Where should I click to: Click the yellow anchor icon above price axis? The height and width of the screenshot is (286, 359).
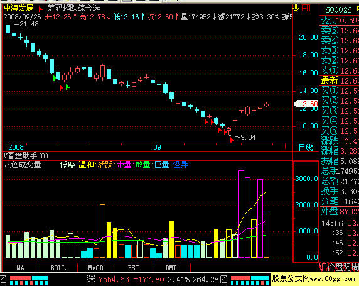click(296, 8)
